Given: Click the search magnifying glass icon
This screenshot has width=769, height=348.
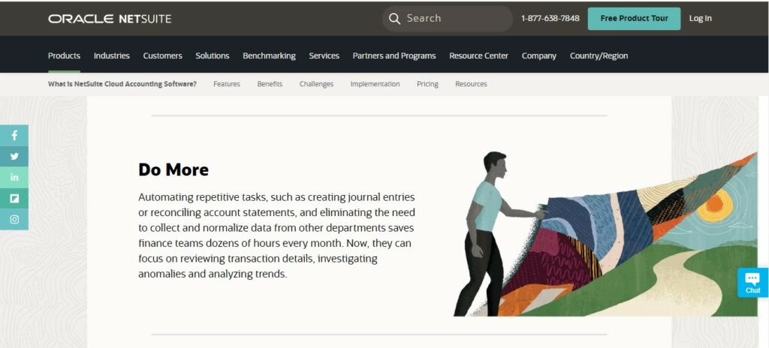Looking at the screenshot, I should coord(394,19).
